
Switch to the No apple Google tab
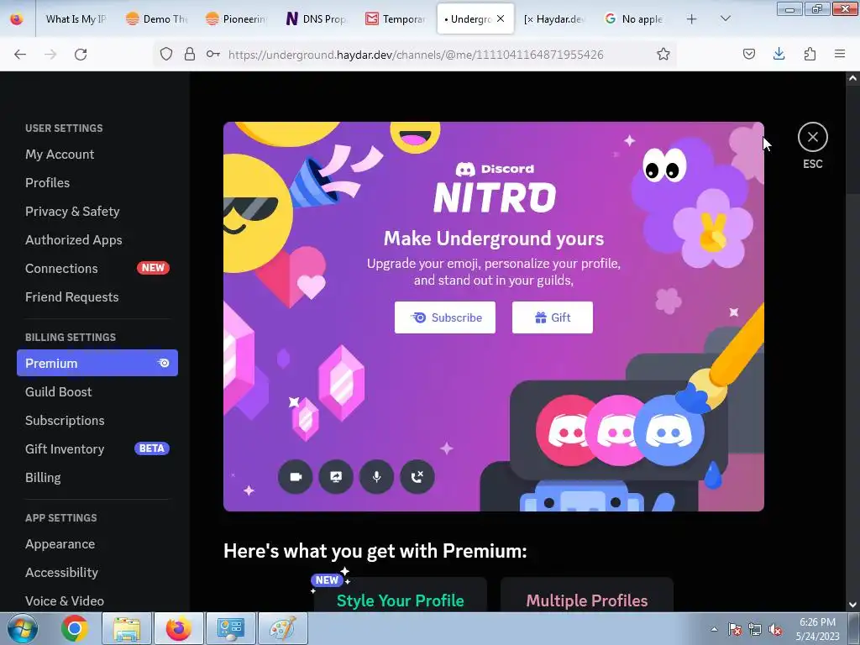coord(634,19)
